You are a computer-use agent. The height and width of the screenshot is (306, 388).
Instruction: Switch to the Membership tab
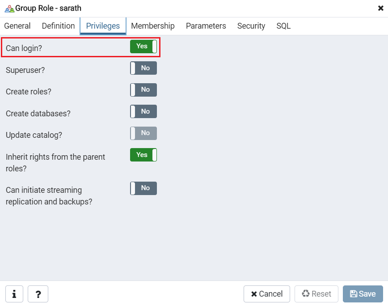152,26
